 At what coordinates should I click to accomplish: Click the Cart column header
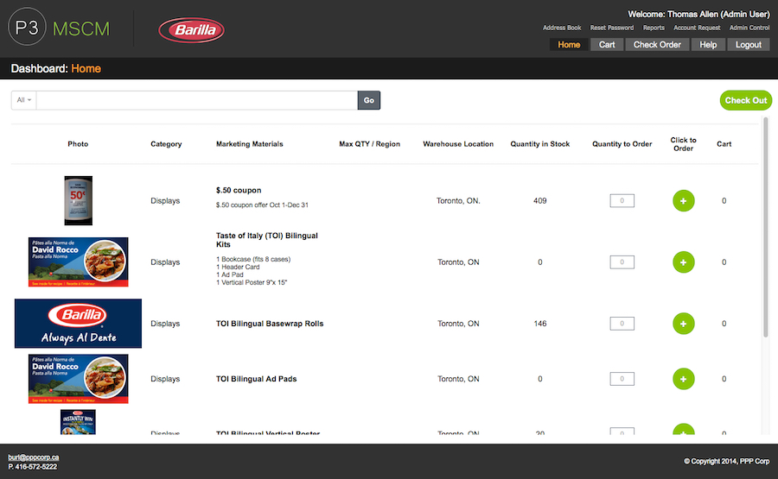(724, 144)
